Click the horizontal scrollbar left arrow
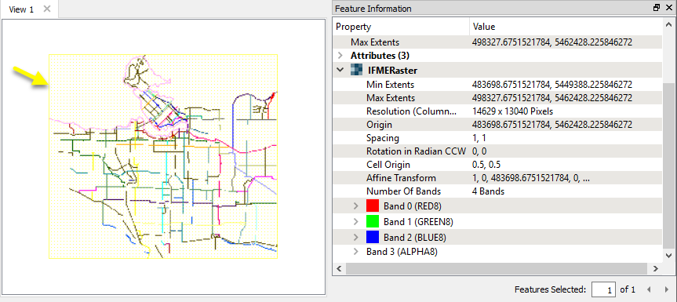The width and height of the screenshot is (677, 302). point(339,269)
